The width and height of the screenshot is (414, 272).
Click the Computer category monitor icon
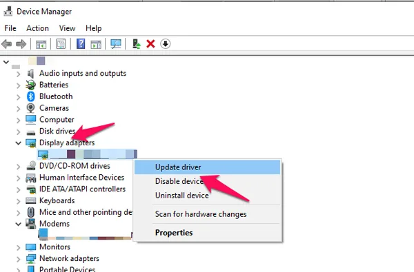coord(31,120)
